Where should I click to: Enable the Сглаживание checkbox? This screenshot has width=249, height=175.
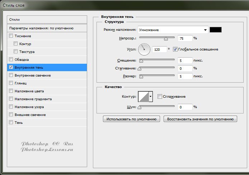[x=160, y=96]
